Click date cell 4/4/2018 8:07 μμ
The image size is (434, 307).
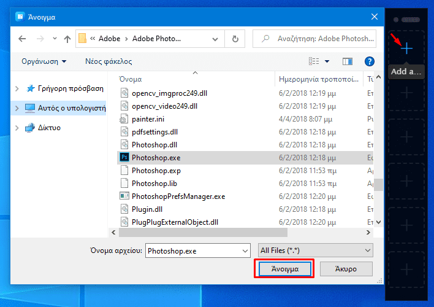[305, 119]
